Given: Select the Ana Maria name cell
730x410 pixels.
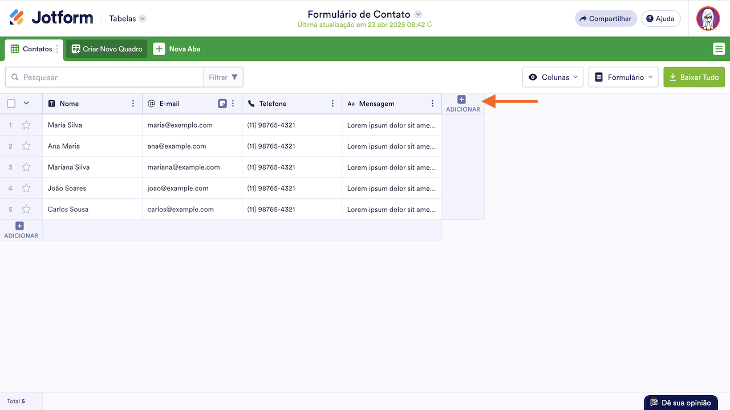Looking at the screenshot, I should coord(92,146).
